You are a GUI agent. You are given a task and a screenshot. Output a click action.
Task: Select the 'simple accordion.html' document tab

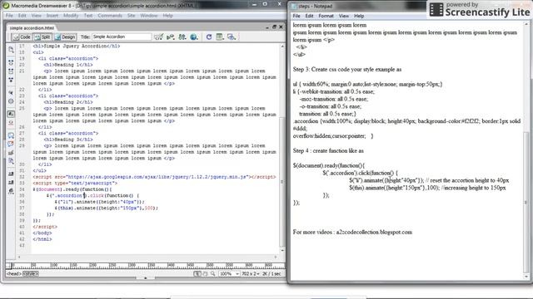click(32, 27)
